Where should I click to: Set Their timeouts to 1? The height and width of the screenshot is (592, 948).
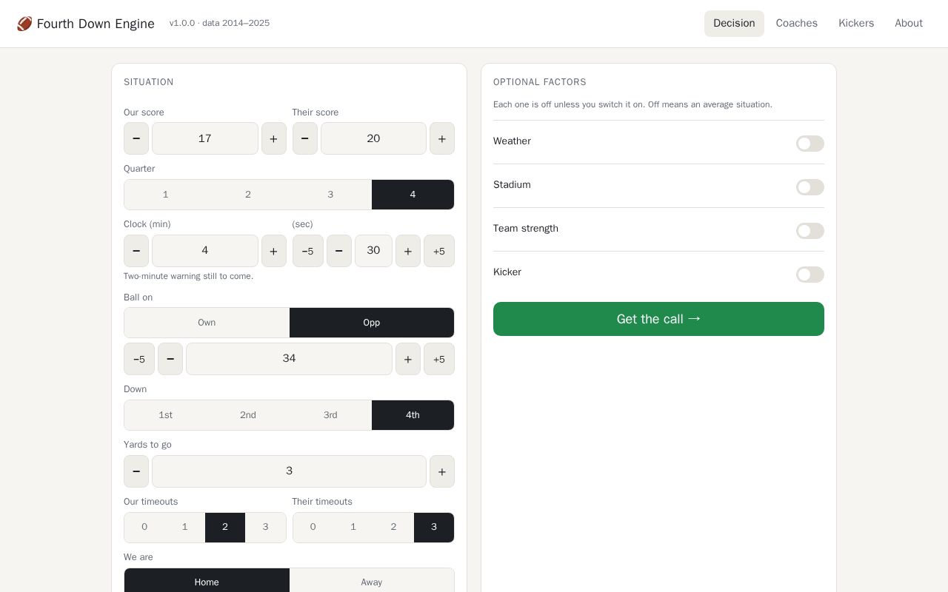(x=353, y=528)
